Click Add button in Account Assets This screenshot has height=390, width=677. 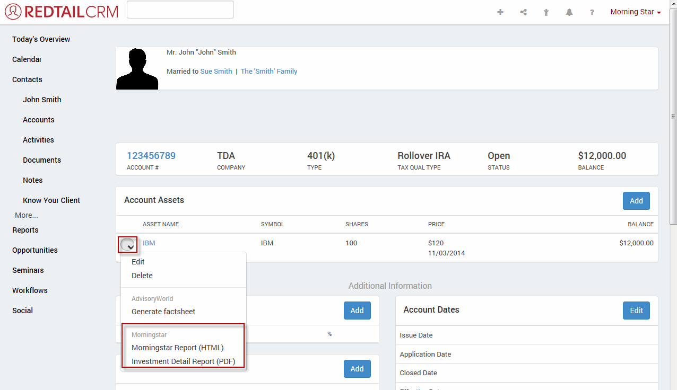(636, 201)
